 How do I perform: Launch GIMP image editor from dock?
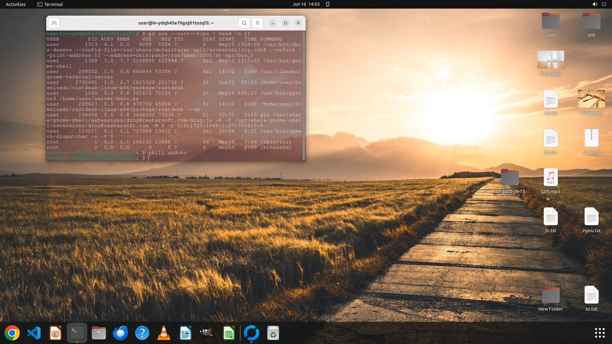click(207, 333)
